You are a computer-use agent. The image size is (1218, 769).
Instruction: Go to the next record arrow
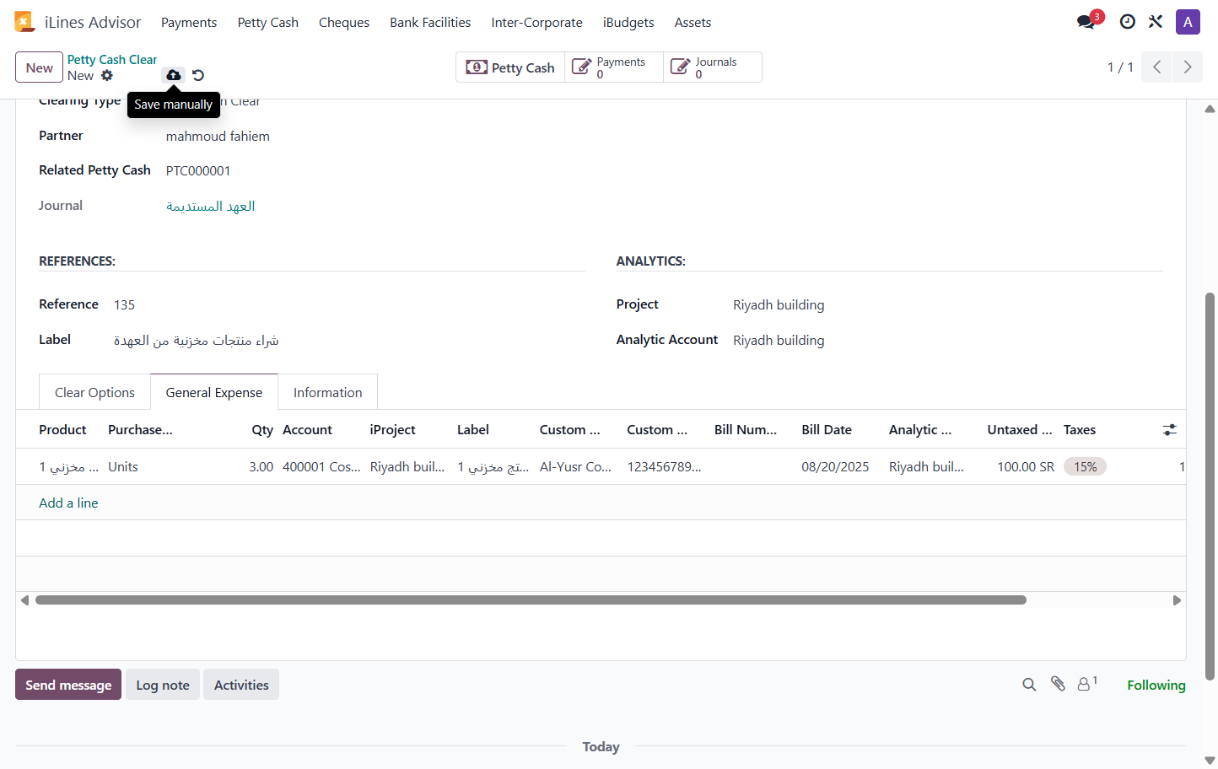[x=1188, y=67]
